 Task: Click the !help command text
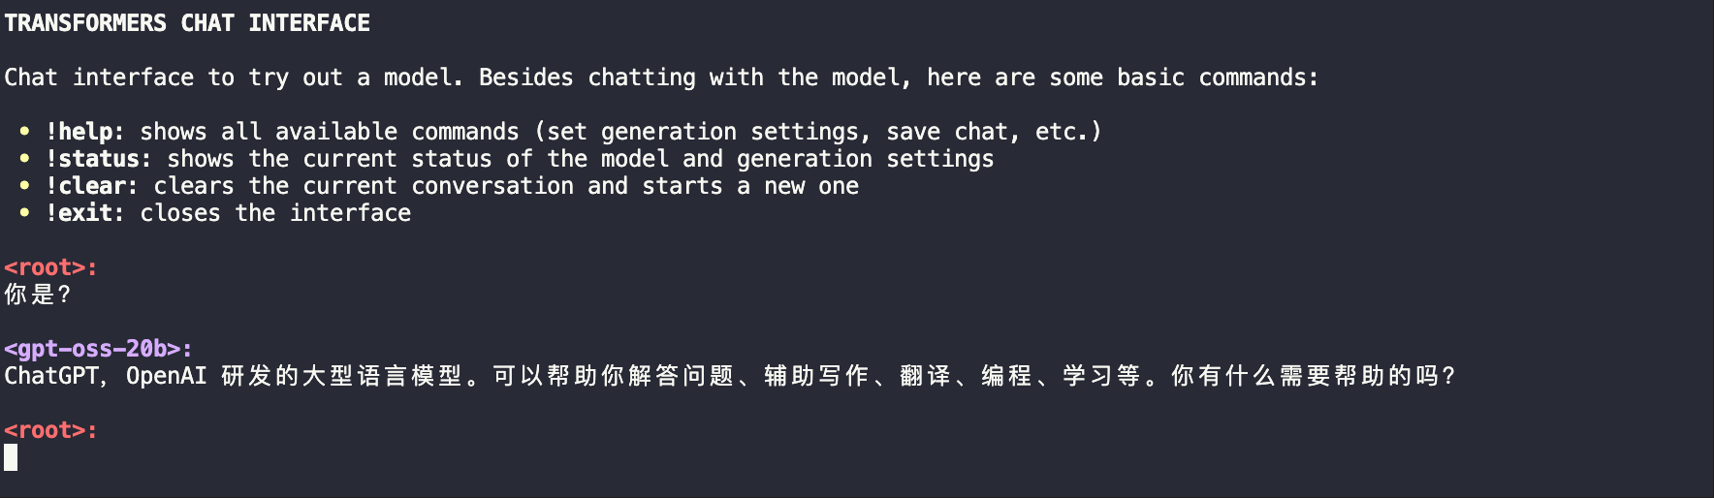pyautogui.click(x=85, y=132)
